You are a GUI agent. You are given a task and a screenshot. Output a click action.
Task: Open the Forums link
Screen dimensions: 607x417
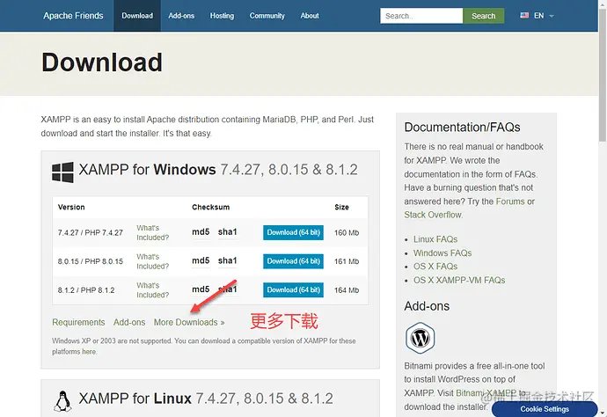[510, 201]
